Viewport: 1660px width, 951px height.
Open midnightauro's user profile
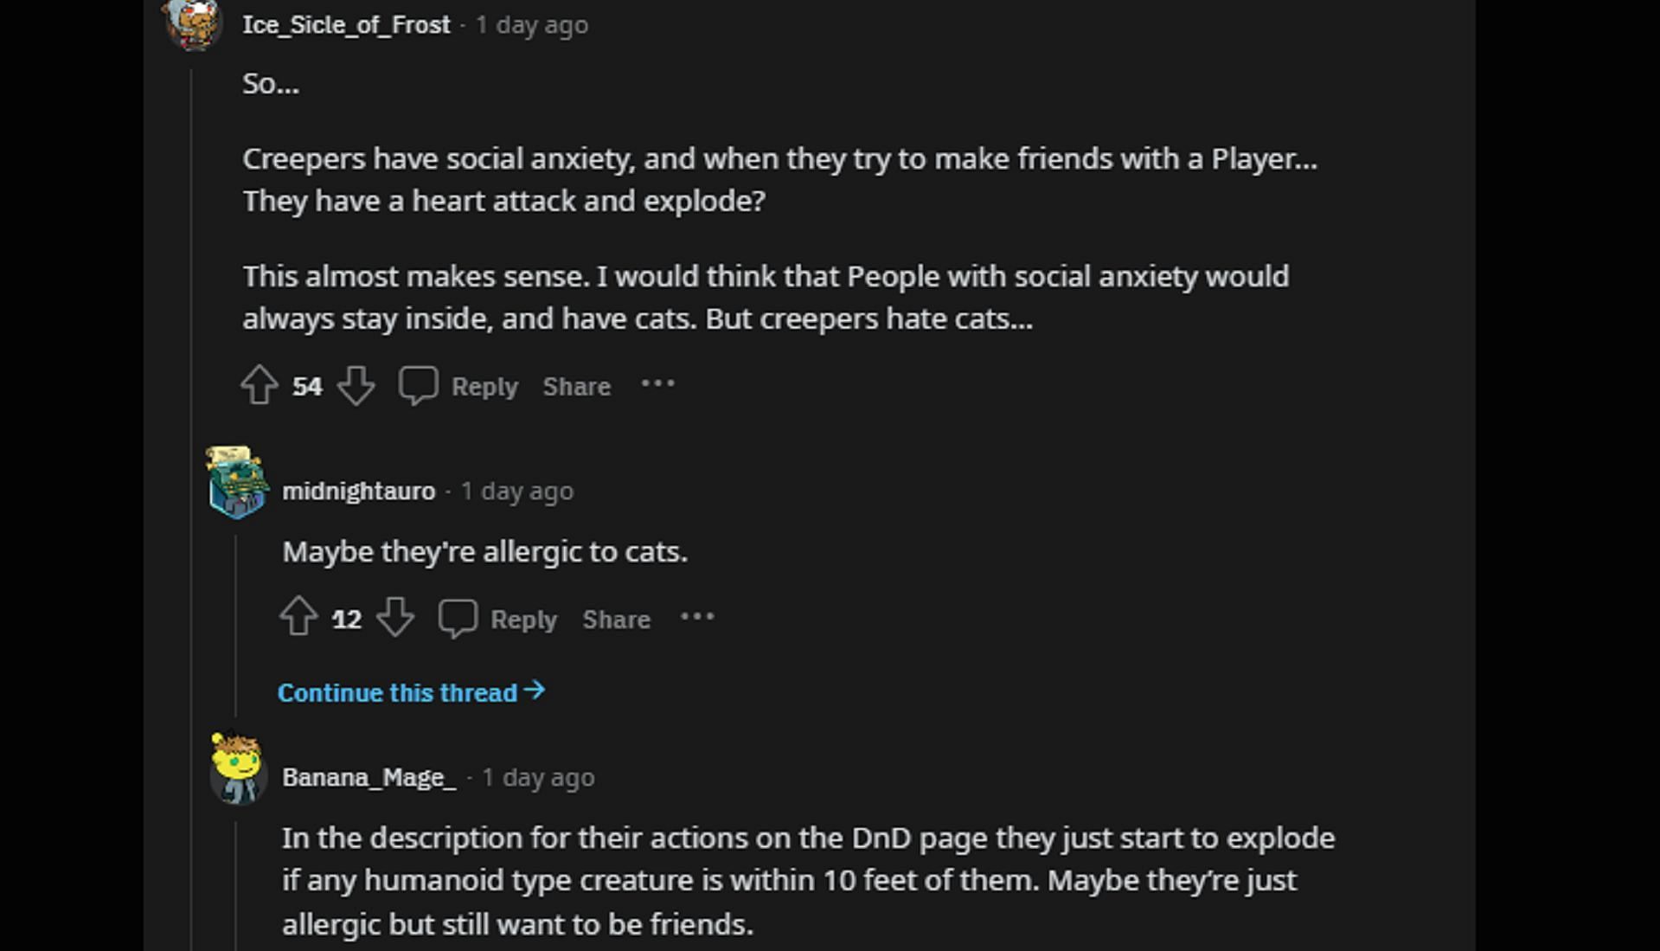[x=358, y=491]
